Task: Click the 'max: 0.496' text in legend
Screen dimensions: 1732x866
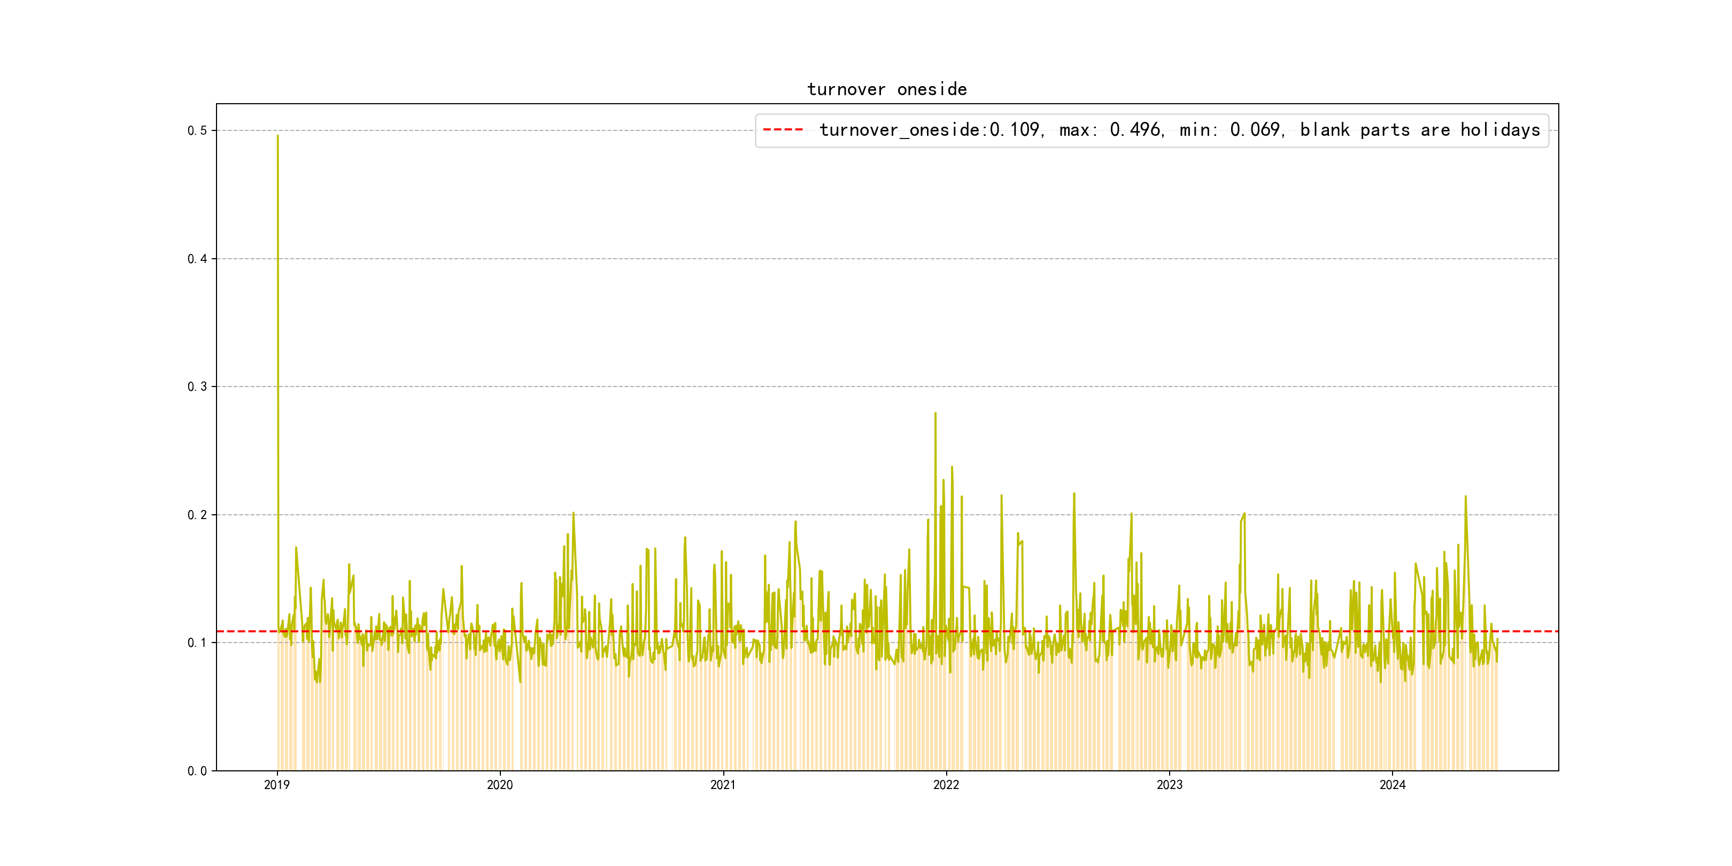Action: tap(1110, 130)
